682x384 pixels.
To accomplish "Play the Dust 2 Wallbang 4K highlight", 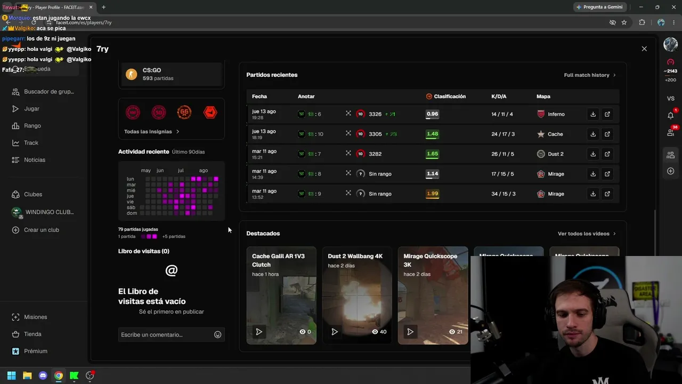I will pyautogui.click(x=335, y=332).
